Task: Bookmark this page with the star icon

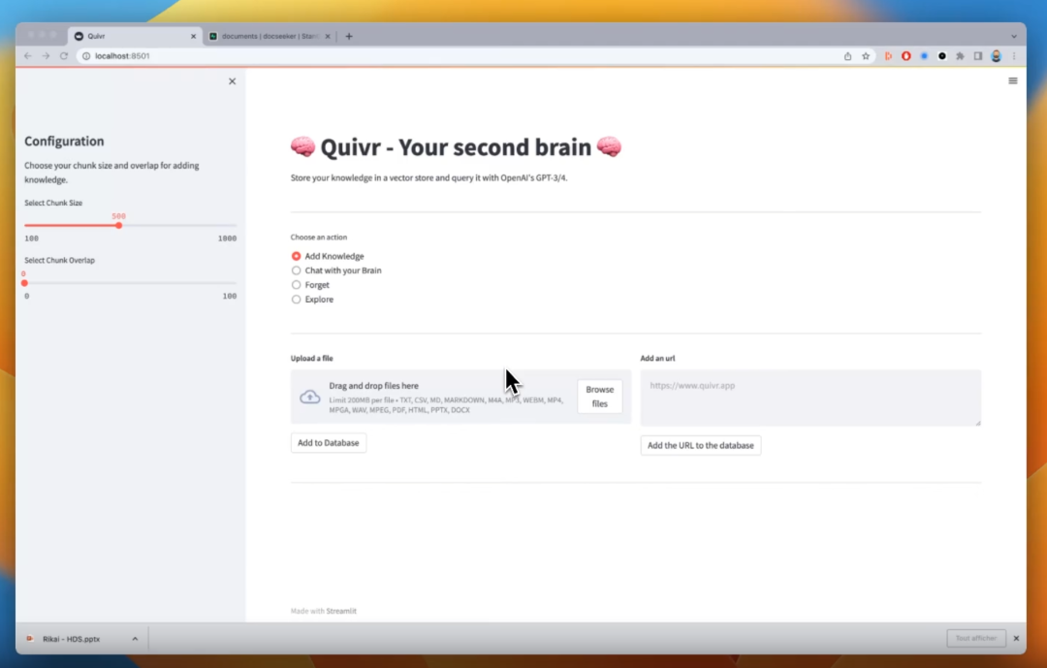Action: tap(866, 56)
